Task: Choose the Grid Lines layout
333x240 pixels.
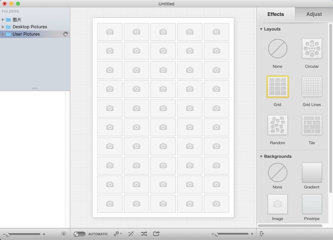Action: pyautogui.click(x=312, y=87)
